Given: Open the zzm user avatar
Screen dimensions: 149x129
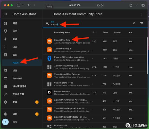Looking at the screenshot, I should tap(5, 122).
